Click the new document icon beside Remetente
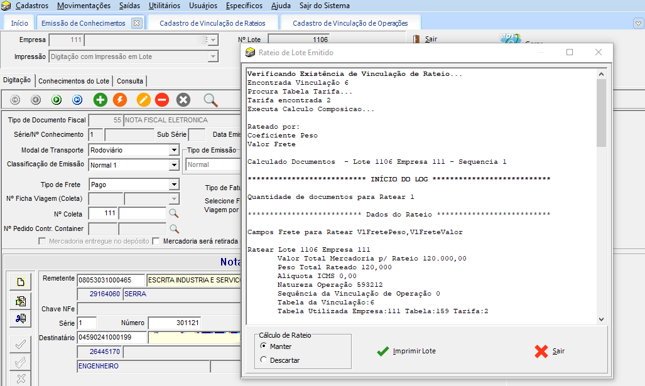The width and height of the screenshot is (645, 386). [21, 282]
